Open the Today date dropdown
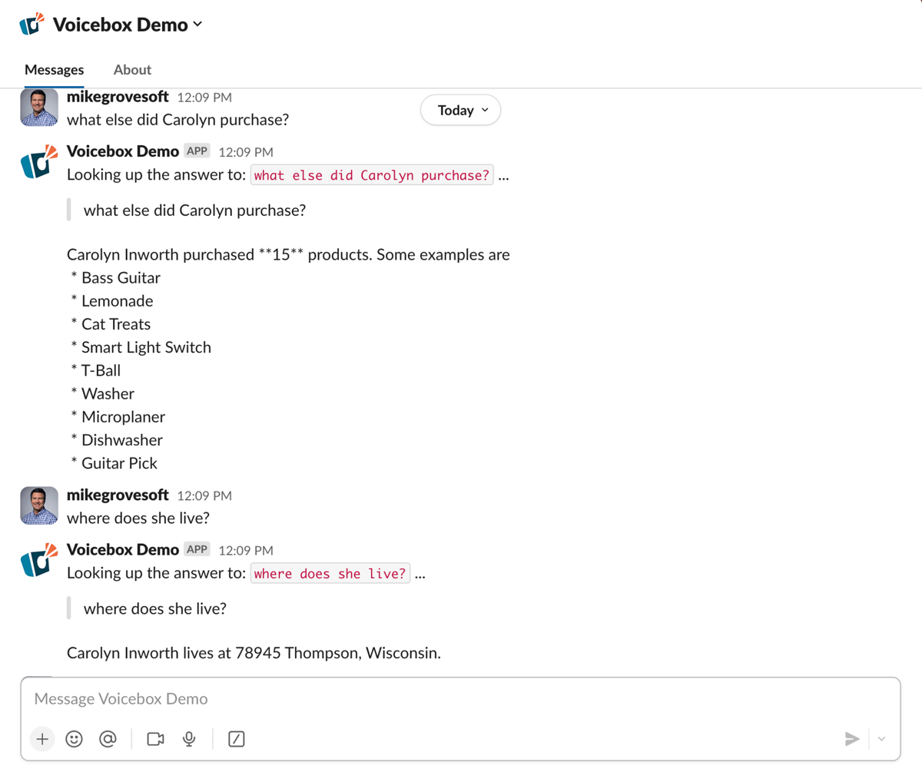 [x=461, y=111]
